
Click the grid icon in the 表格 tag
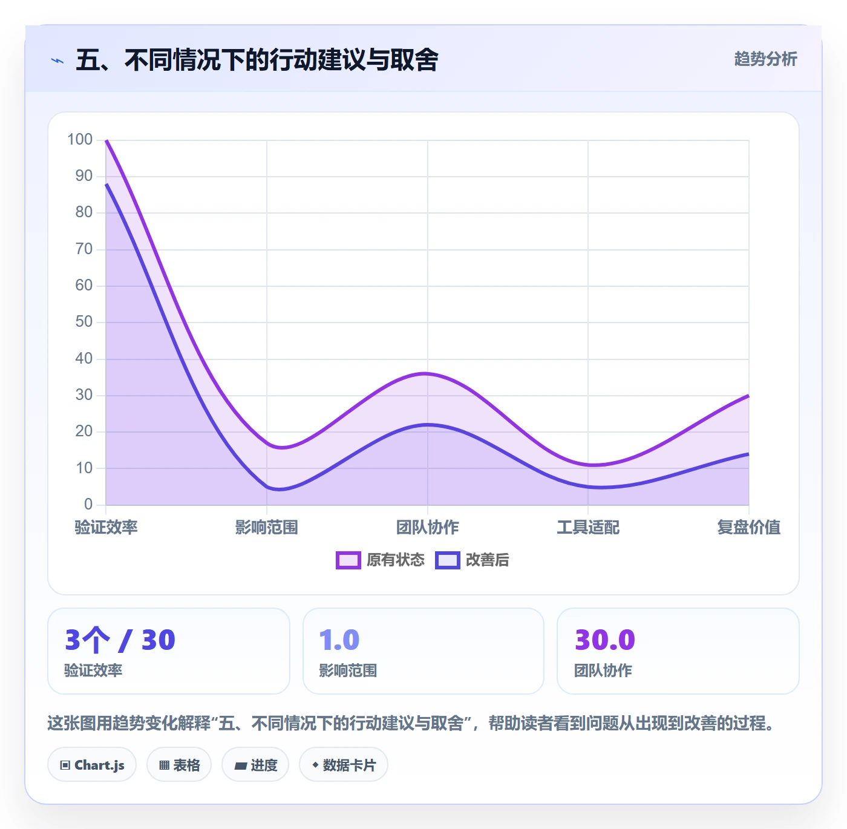(x=164, y=765)
